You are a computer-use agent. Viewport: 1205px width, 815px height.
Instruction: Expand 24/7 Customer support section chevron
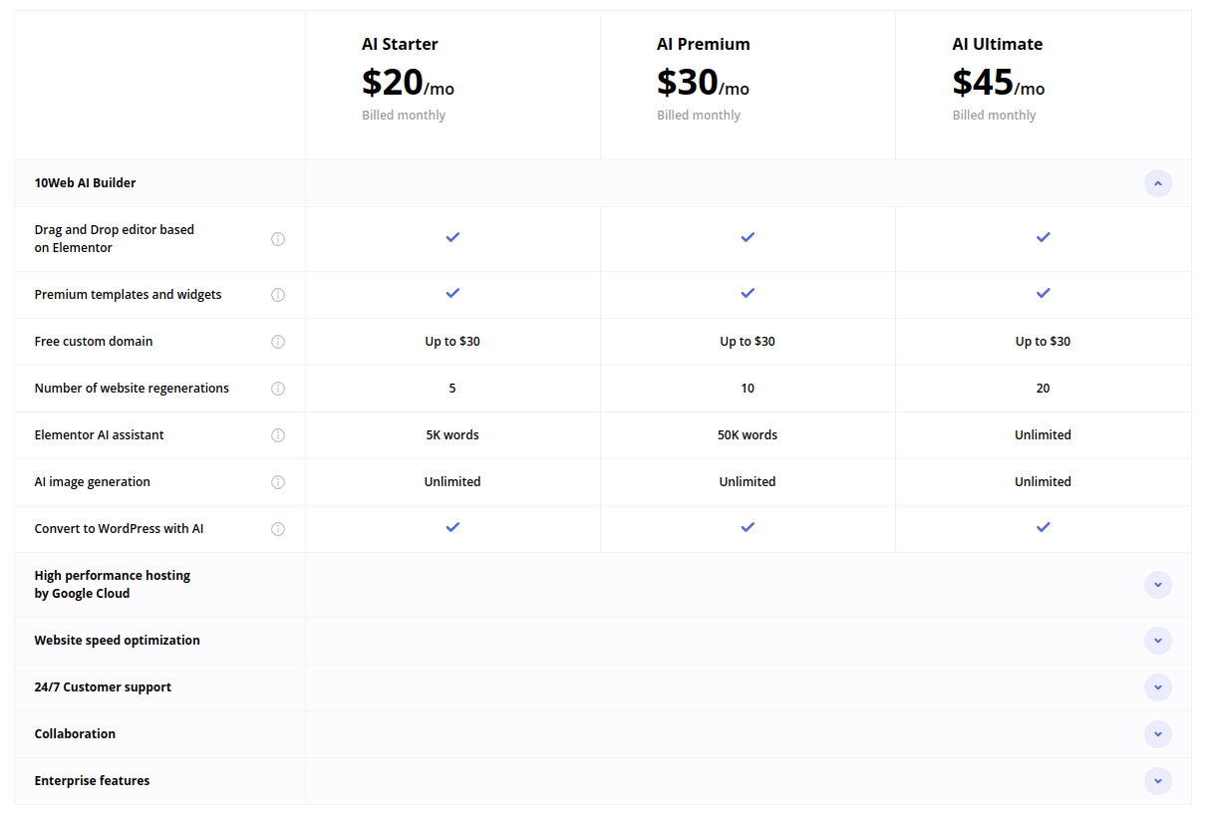click(1157, 687)
